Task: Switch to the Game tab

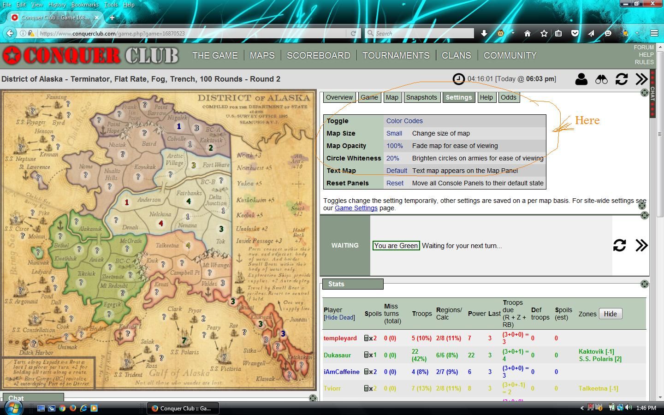Action: [x=369, y=97]
